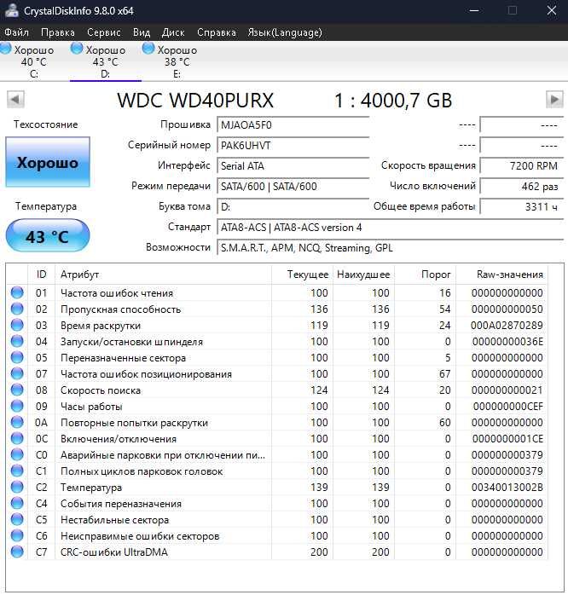Viewport: 568px width, 595px height.
Task: Click the Наихудшее column header
Action: click(x=363, y=274)
